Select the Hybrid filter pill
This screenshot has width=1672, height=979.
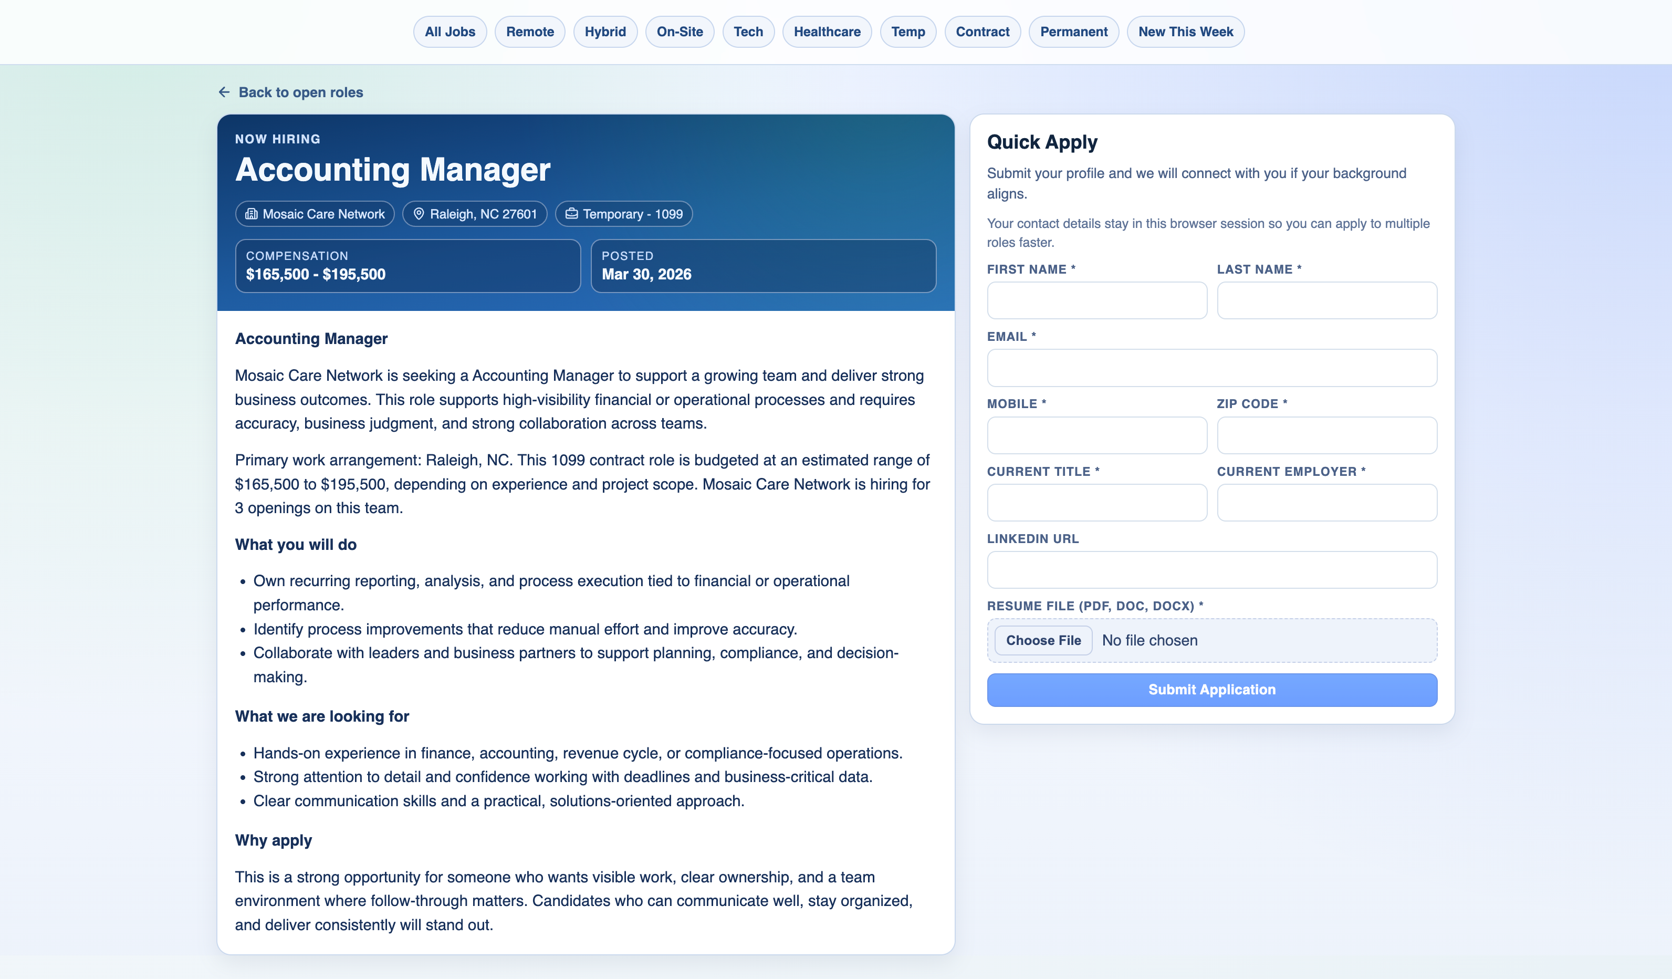point(604,32)
